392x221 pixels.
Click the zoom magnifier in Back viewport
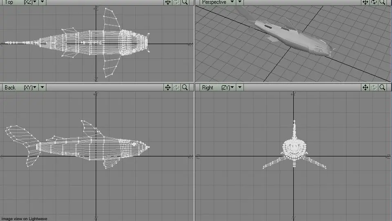coord(185,87)
